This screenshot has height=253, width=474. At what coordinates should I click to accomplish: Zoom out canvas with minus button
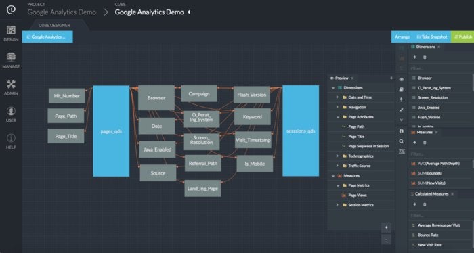coord(386,239)
